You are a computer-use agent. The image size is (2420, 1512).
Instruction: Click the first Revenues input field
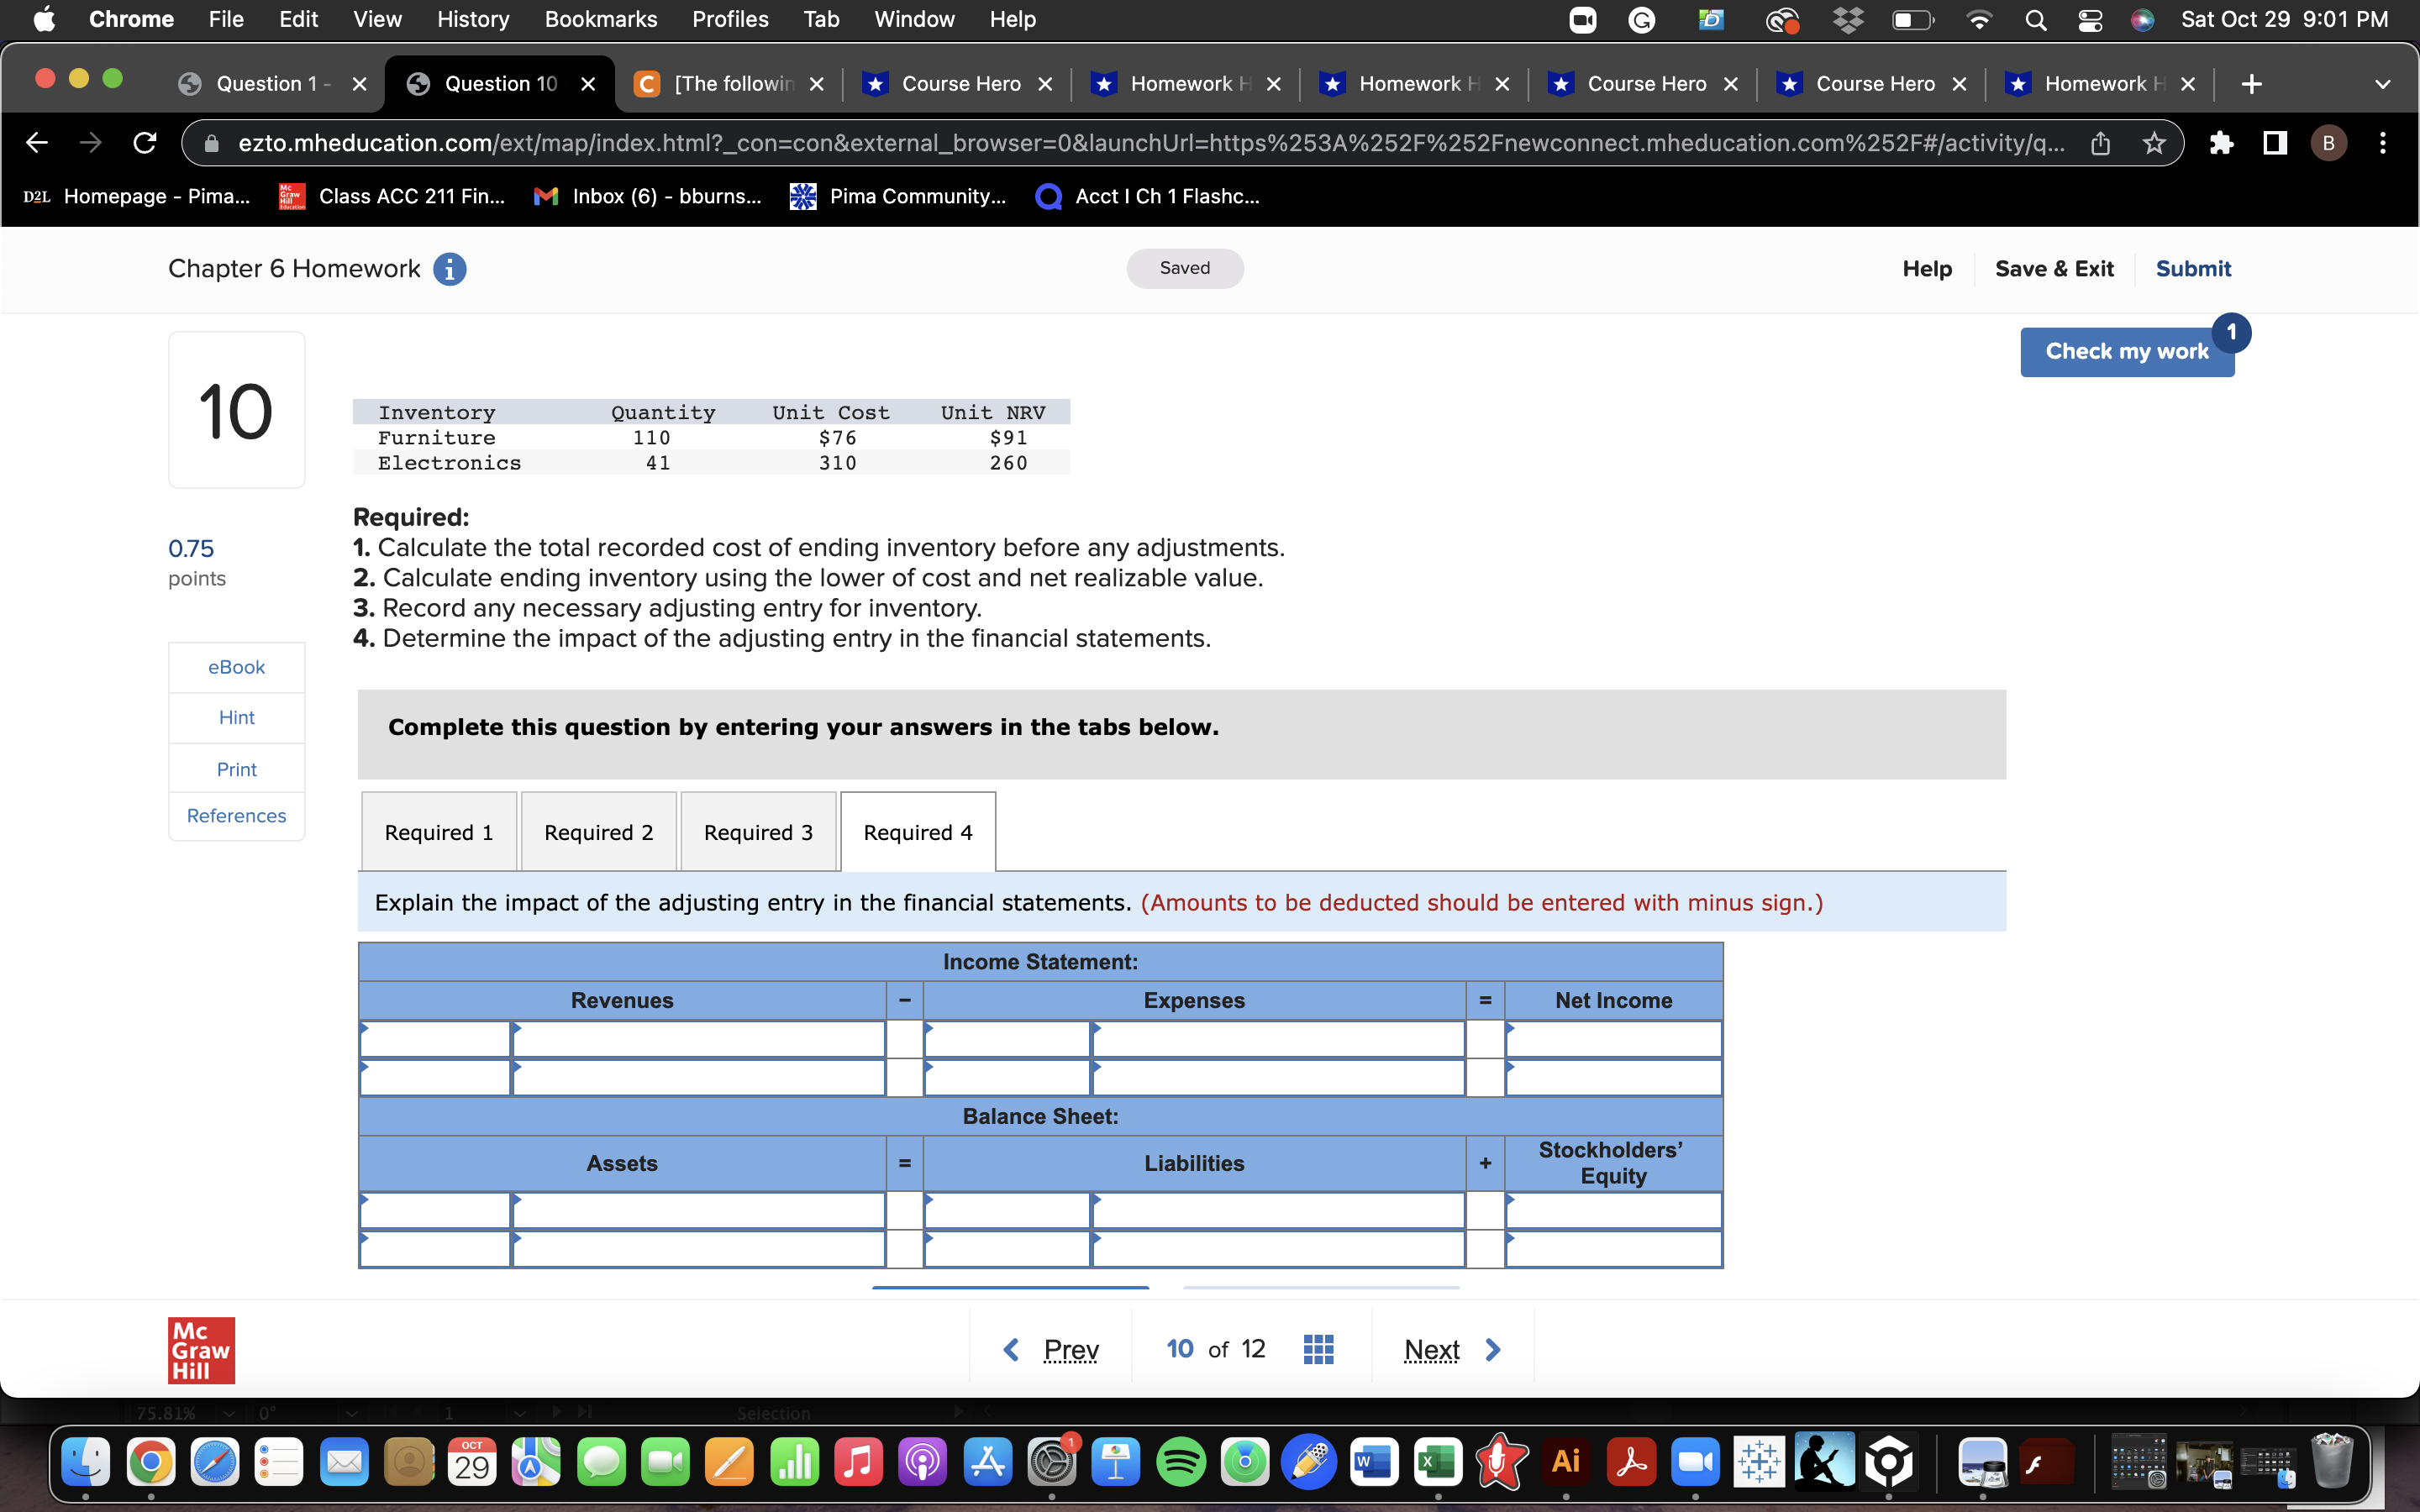[434, 1039]
